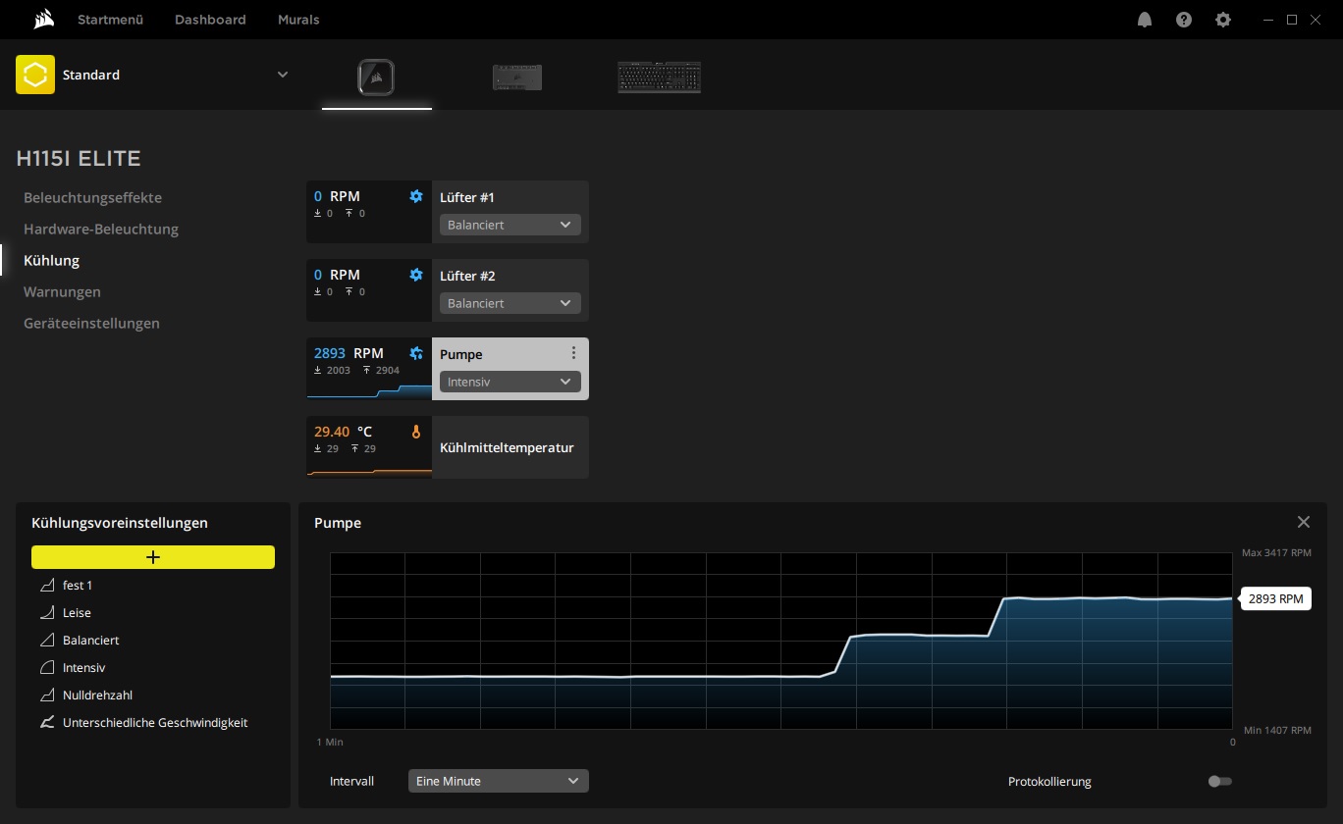Click the yellow Standard profile icon
The width and height of the screenshot is (1343, 824).
coord(35,75)
